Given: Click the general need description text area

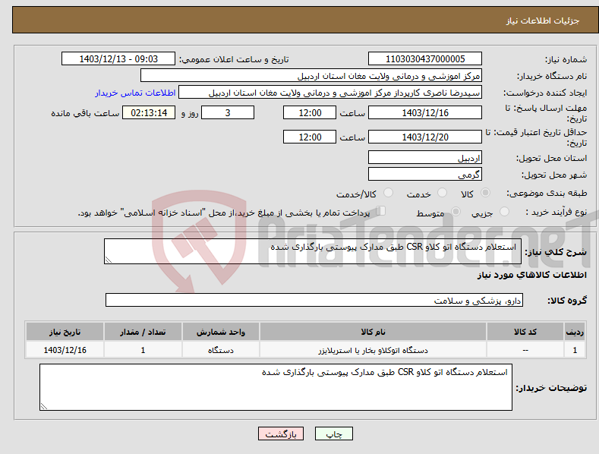Looking at the screenshot, I should [313, 251].
